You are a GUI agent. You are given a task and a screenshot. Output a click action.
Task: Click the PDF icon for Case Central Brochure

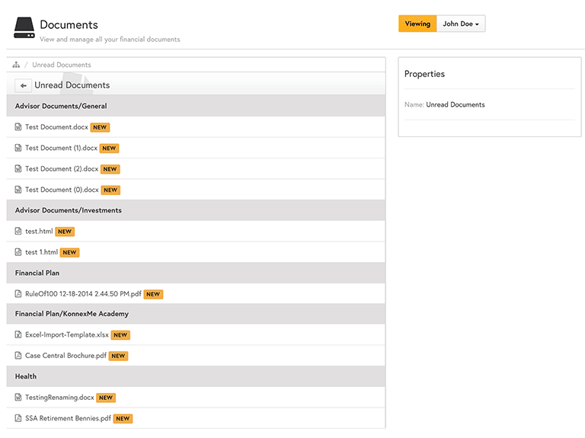(x=18, y=356)
